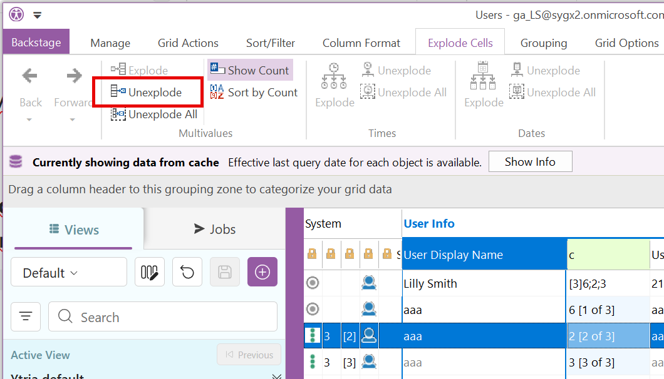This screenshot has width=664, height=379.
Task: Open the Backstage button
Action: coord(36,43)
